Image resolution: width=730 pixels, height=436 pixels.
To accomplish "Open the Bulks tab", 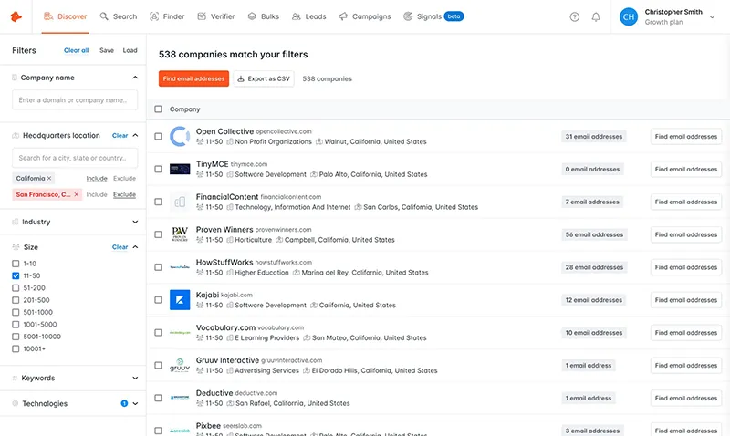I will tap(264, 16).
